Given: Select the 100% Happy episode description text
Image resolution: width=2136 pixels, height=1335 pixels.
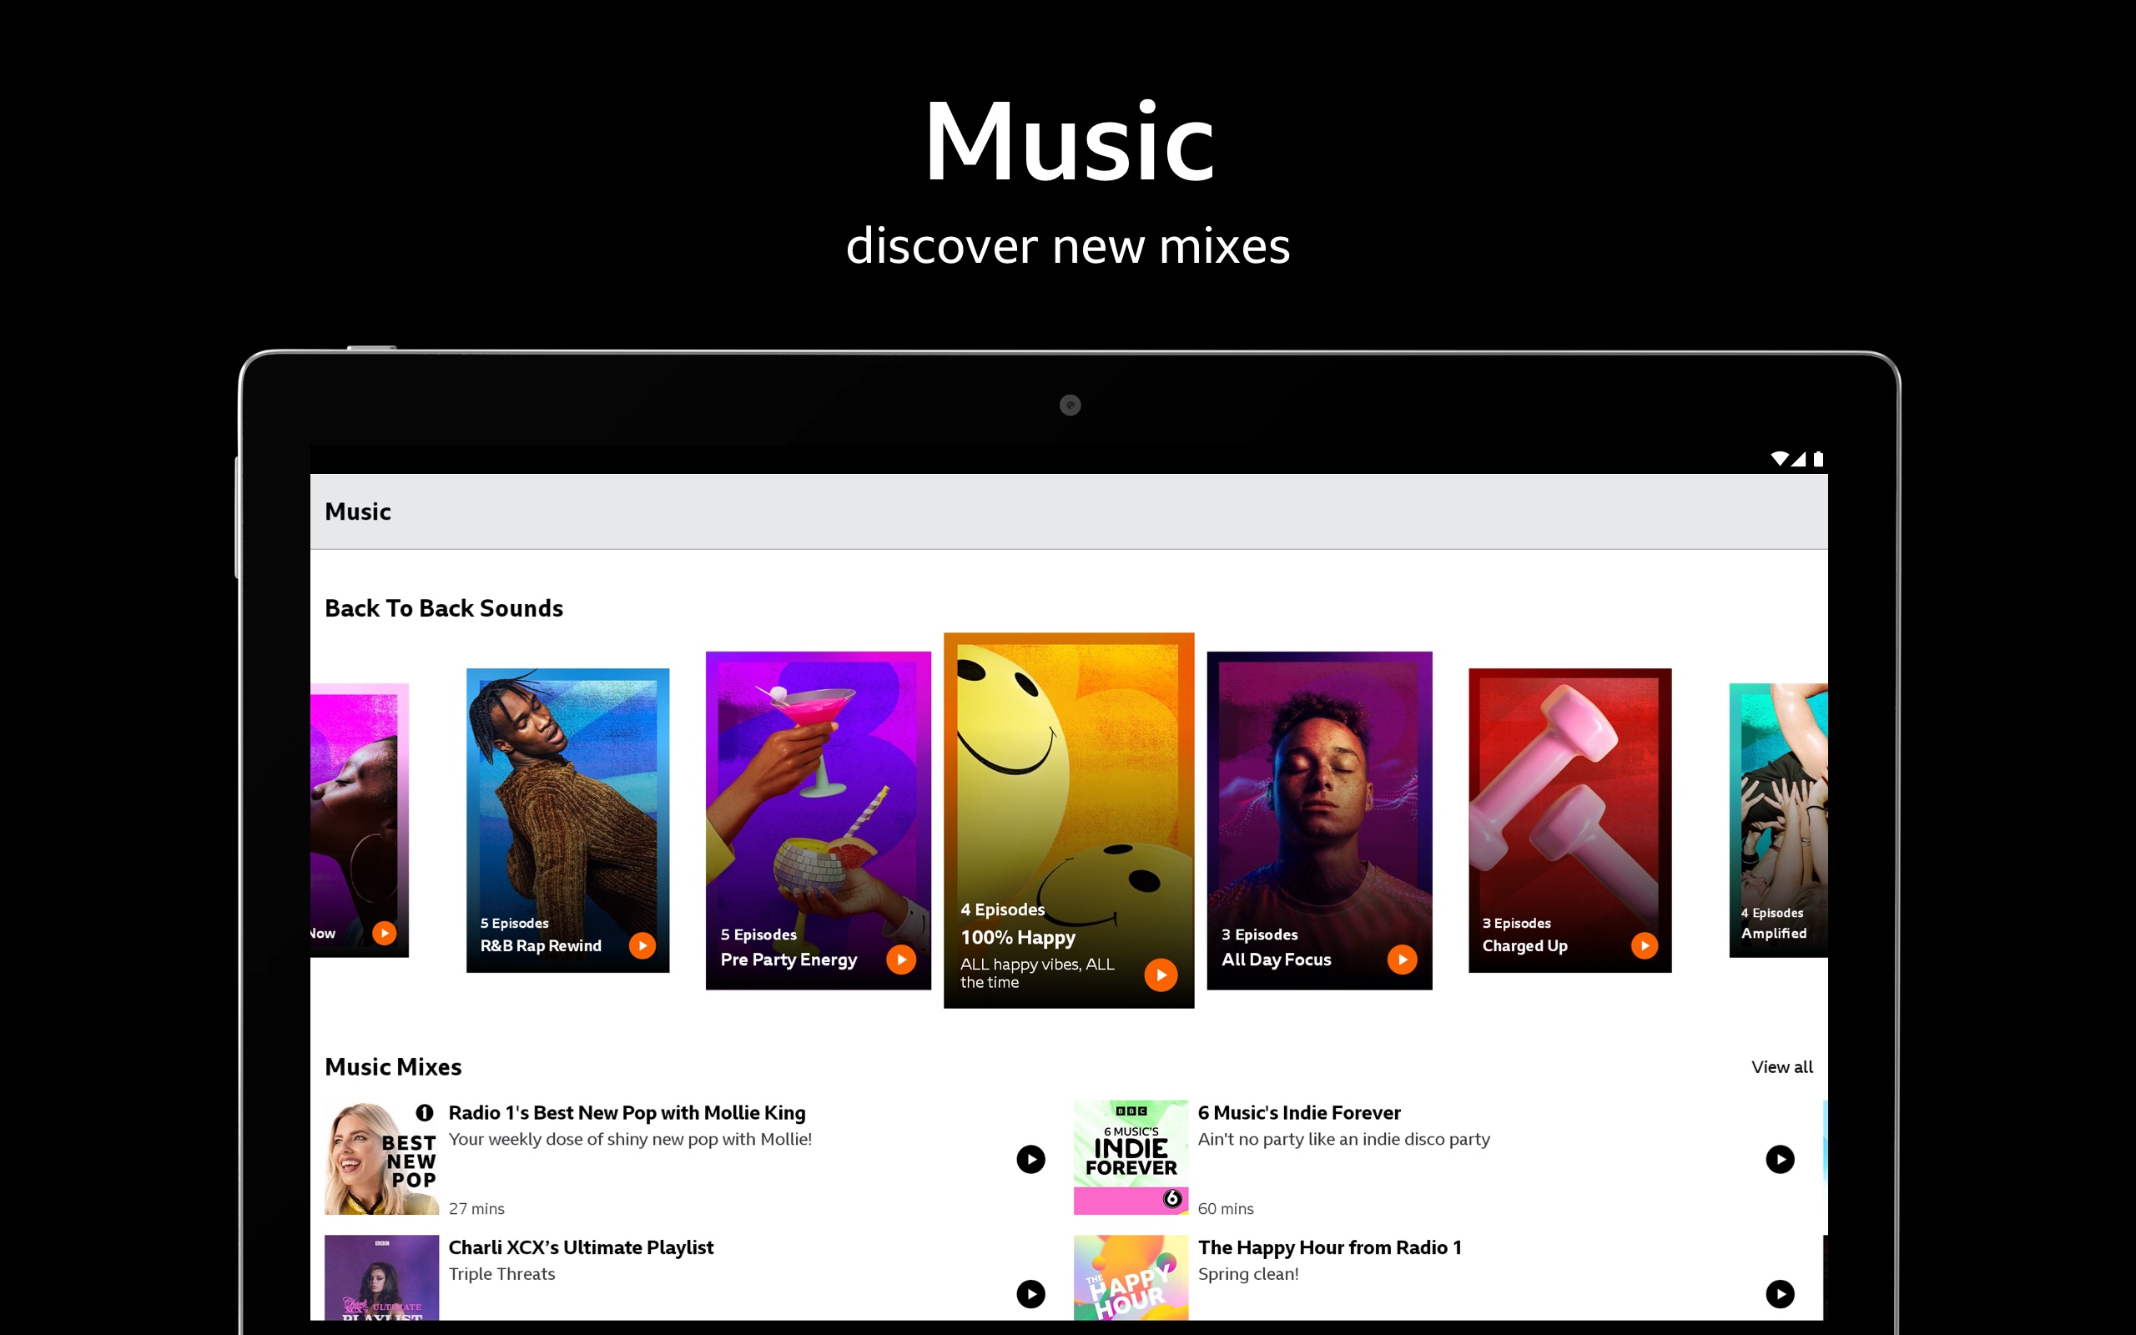Looking at the screenshot, I should point(1035,973).
